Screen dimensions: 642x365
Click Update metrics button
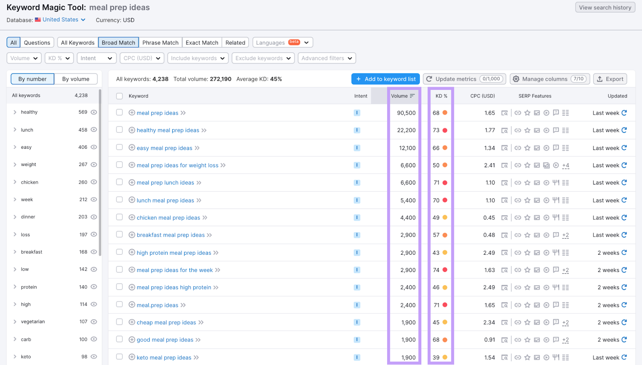coord(464,79)
